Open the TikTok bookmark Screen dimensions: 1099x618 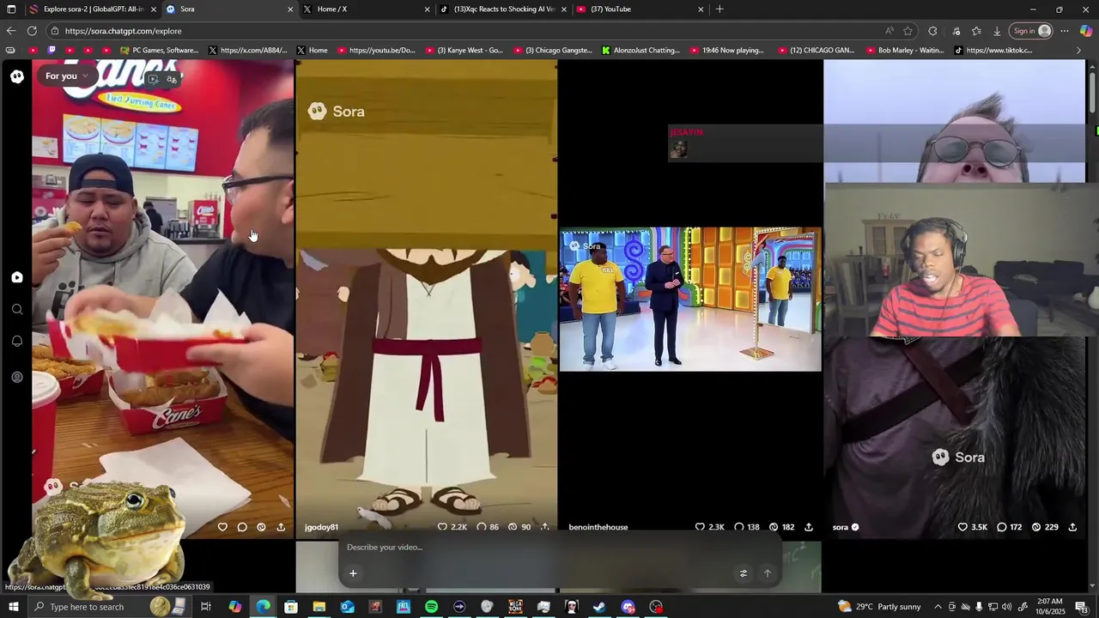tap(994, 51)
